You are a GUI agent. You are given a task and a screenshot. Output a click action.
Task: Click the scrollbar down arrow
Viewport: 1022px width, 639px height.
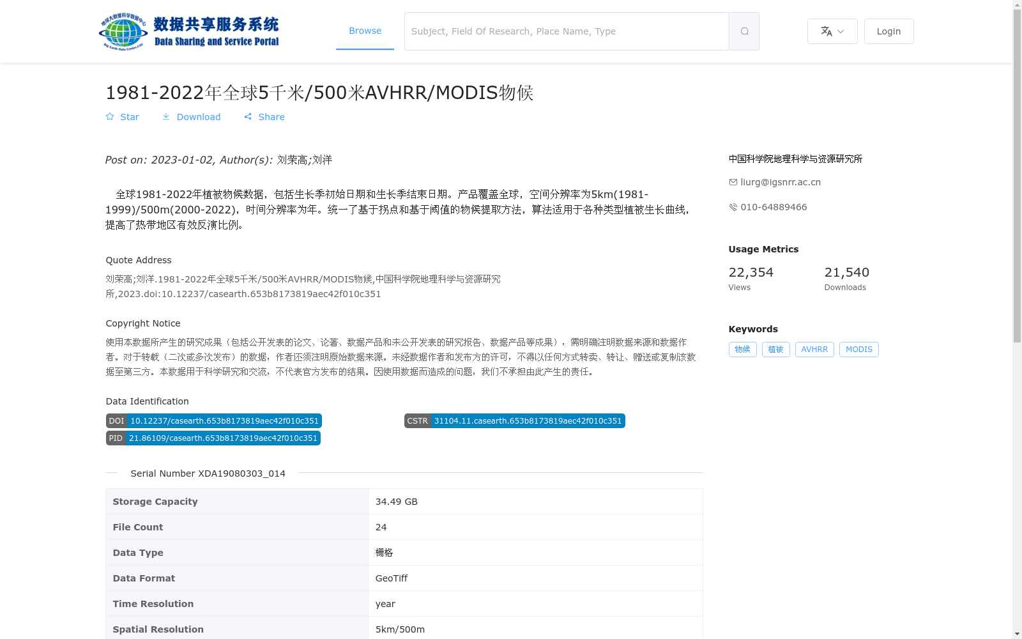(x=1017, y=634)
